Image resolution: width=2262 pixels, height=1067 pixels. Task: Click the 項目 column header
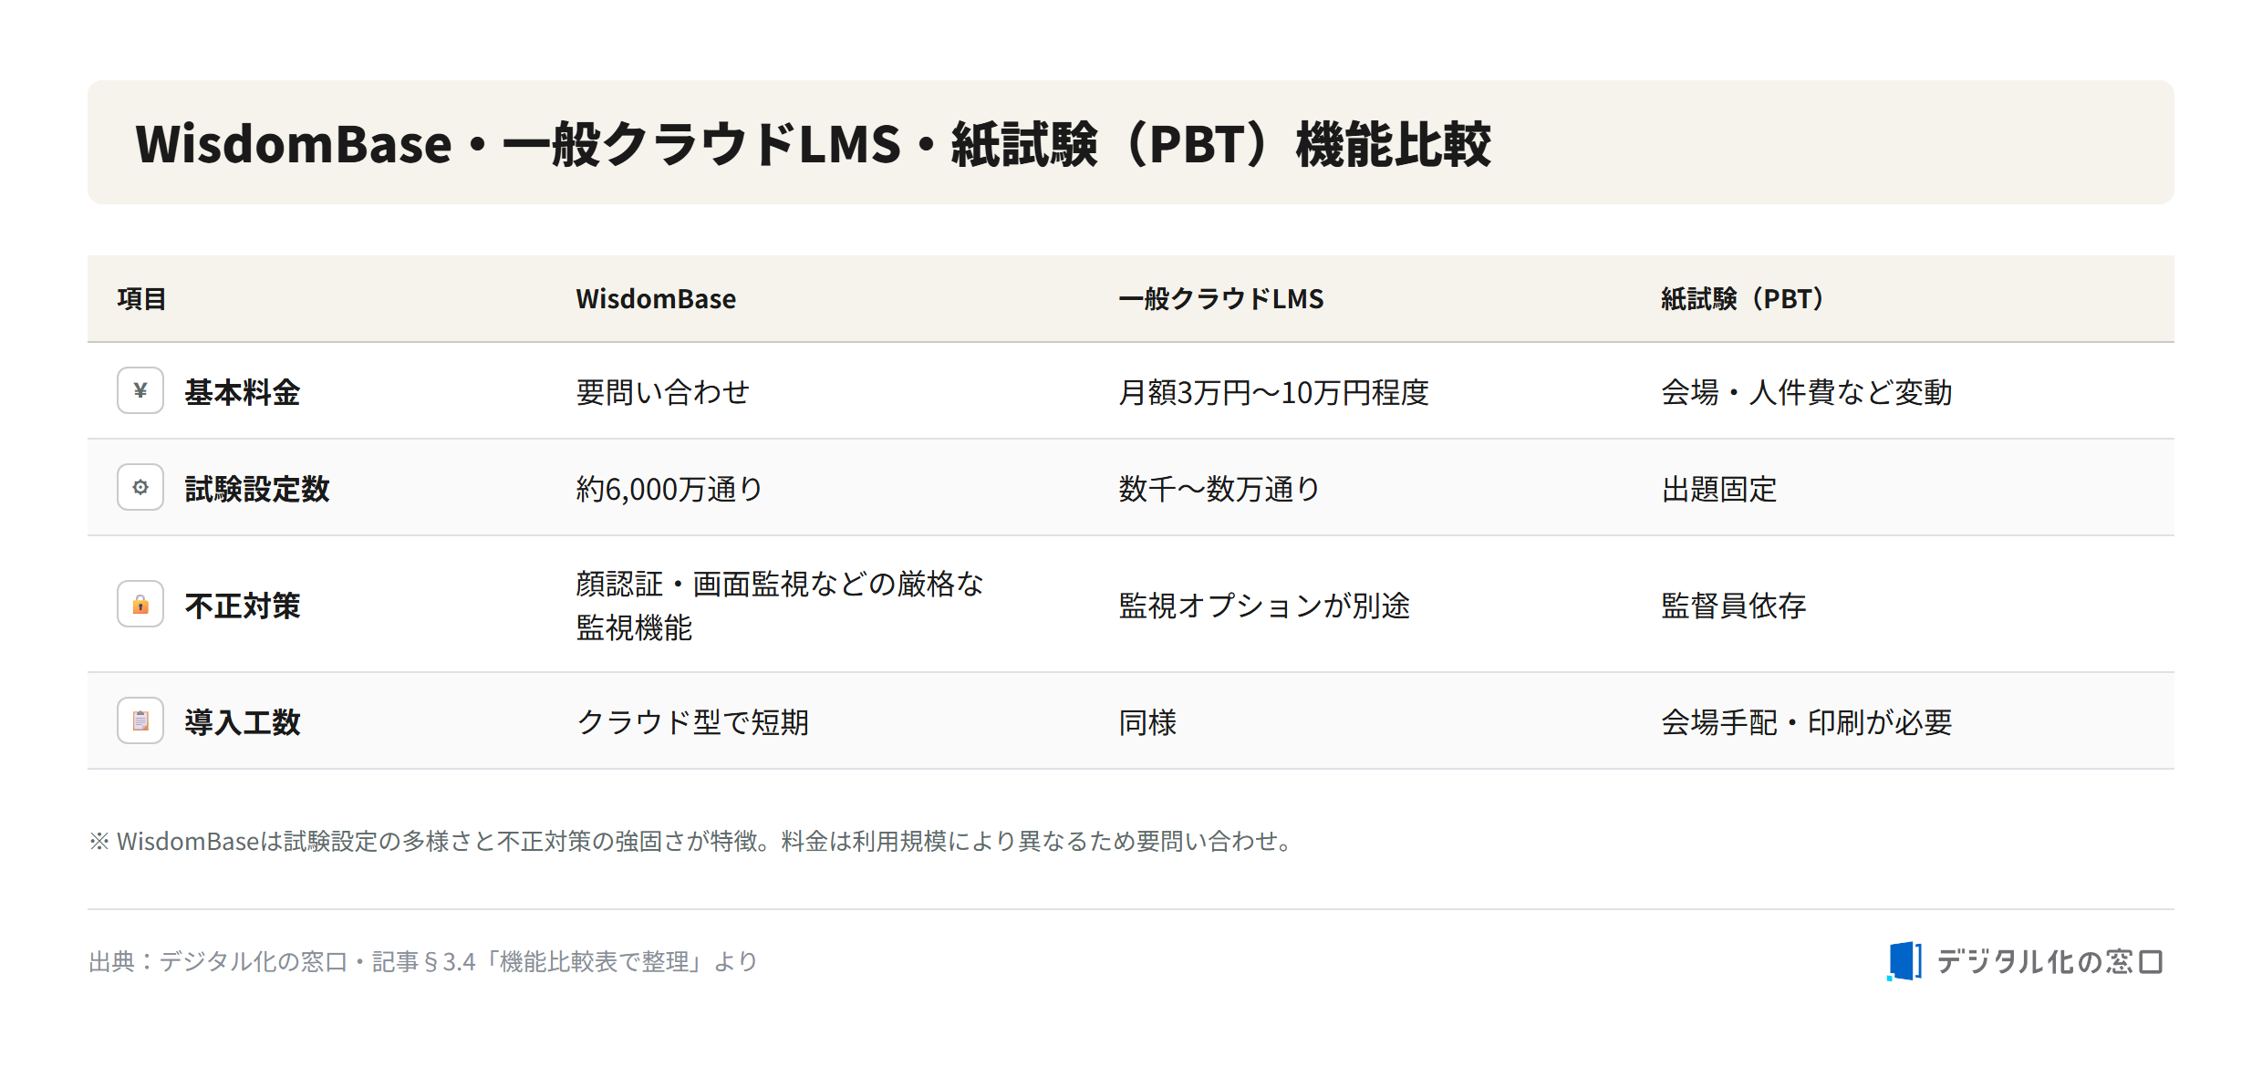(x=141, y=299)
